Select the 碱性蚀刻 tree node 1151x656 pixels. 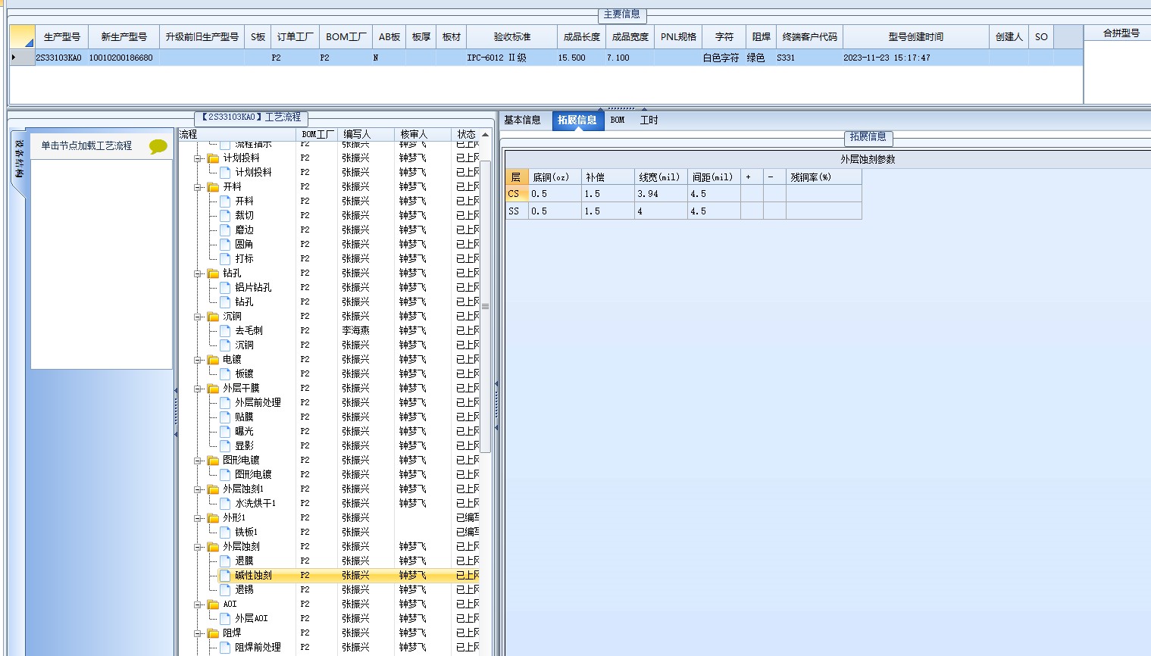point(253,576)
